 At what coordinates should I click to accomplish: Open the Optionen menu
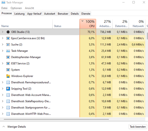click(16, 8)
